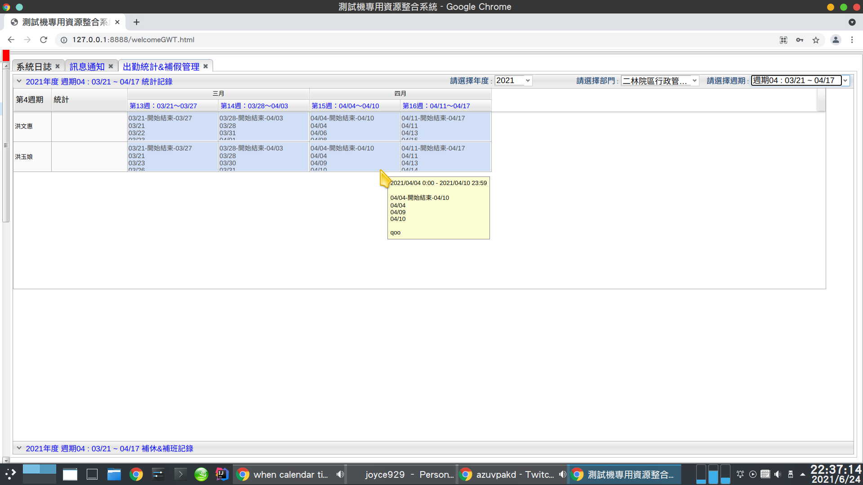Click the address bar URL
This screenshot has width=863, height=485.
coord(133,40)
